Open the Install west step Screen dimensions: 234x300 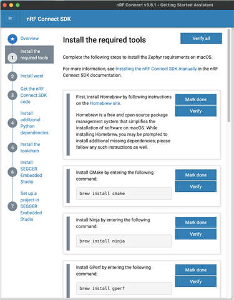pyautogui.click(x=32, y=76)
